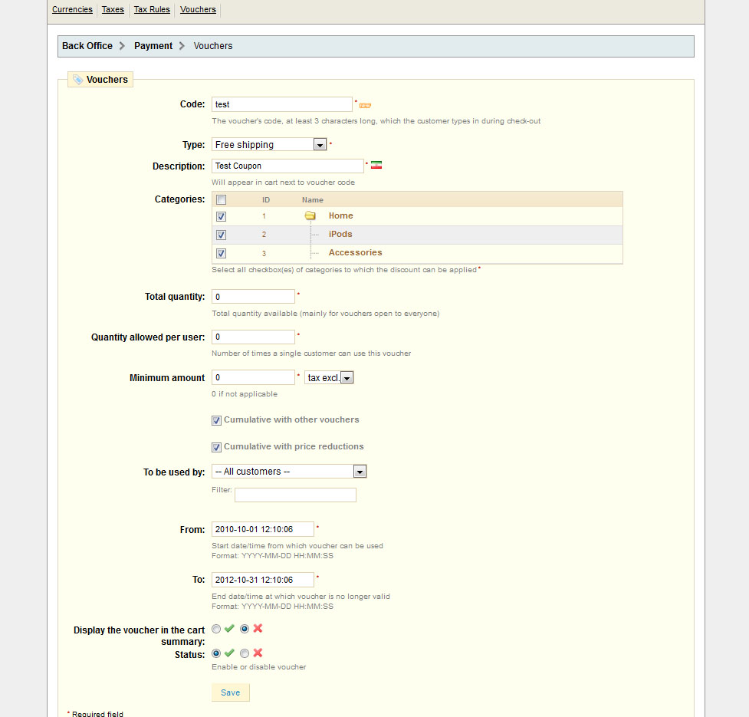
Task: Click the Description input field
Action: coord(287,166)
